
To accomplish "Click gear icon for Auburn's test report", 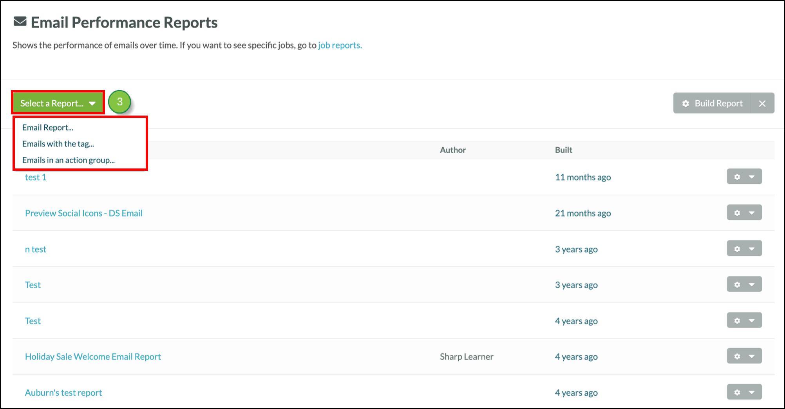I will pos(737,392).
